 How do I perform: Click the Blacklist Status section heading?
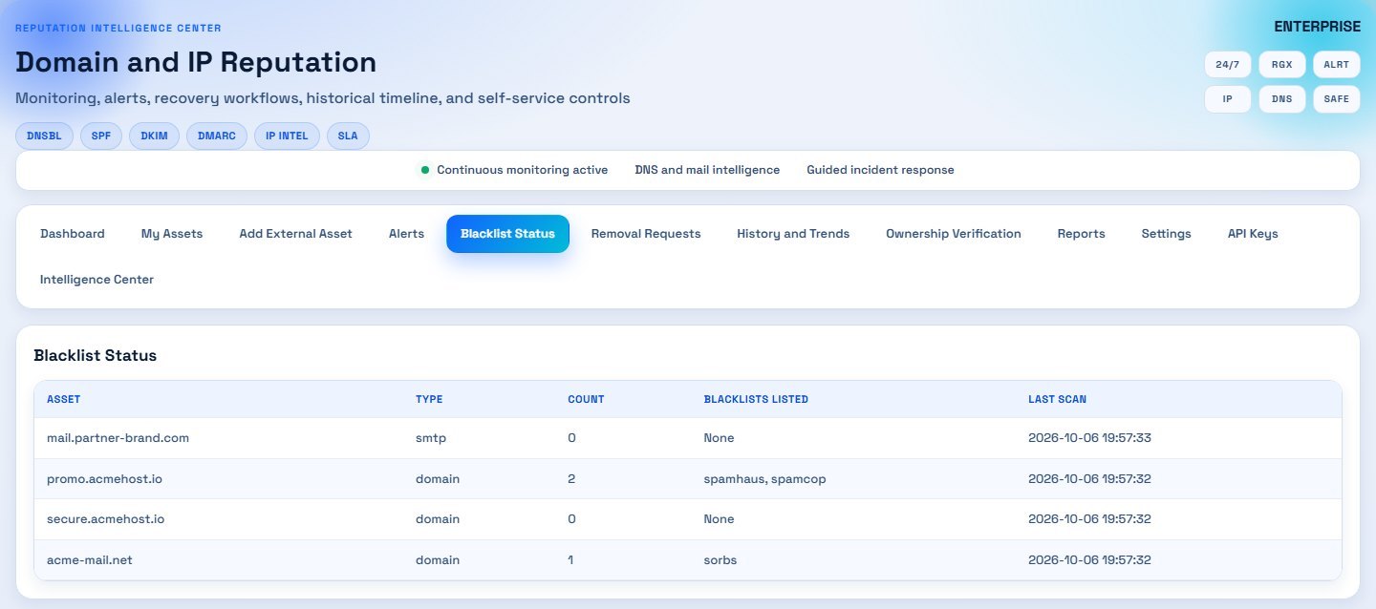[x=96, y=355]
